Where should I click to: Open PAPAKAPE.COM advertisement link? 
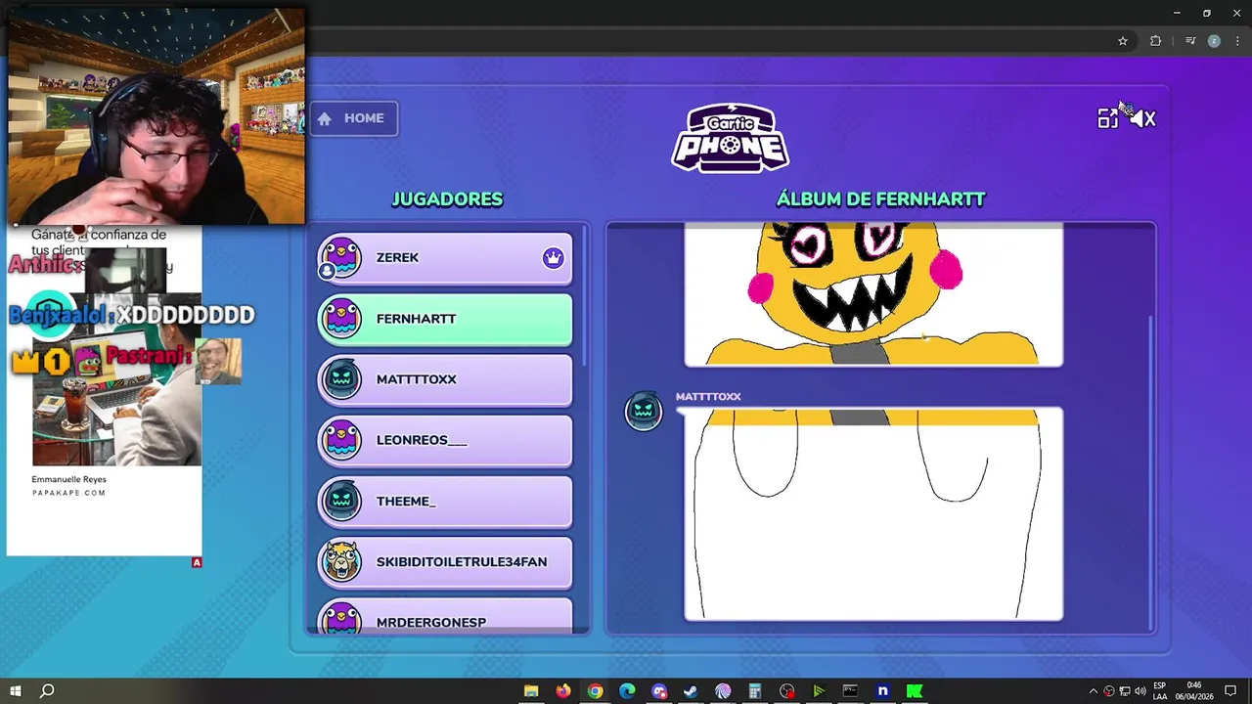(68, 493)
